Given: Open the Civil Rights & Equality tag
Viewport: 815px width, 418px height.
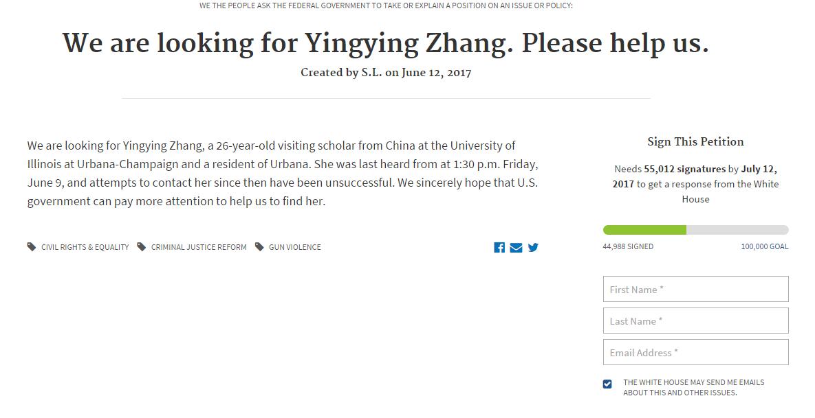Looking at the screenshot, I should click(x=85, y=247).
